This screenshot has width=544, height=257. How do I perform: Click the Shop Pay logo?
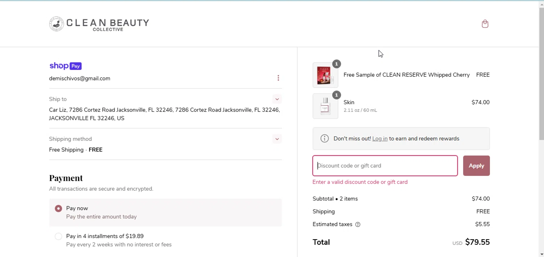65,66
